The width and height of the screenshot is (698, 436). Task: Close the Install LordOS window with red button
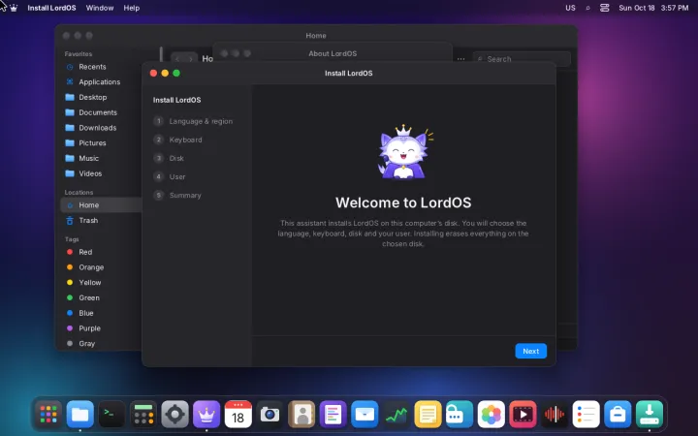click(153, 73)
